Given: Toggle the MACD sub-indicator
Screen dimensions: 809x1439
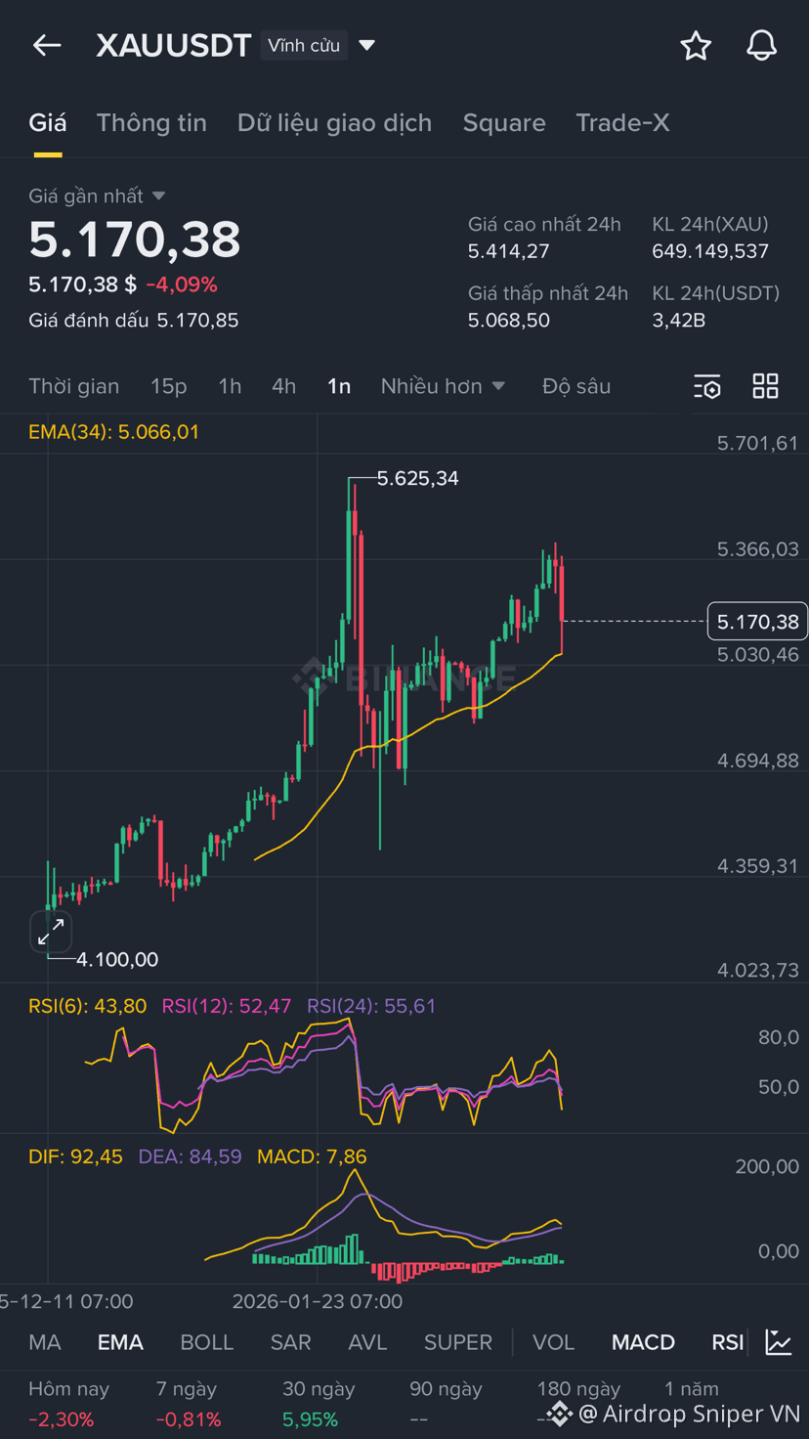Looking at the screenshot, I should (643, 1342).
